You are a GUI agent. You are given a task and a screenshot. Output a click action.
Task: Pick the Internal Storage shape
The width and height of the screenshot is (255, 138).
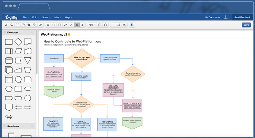click(9, 79)
